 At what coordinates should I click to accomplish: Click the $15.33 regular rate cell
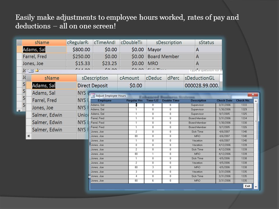coord(80,64)
